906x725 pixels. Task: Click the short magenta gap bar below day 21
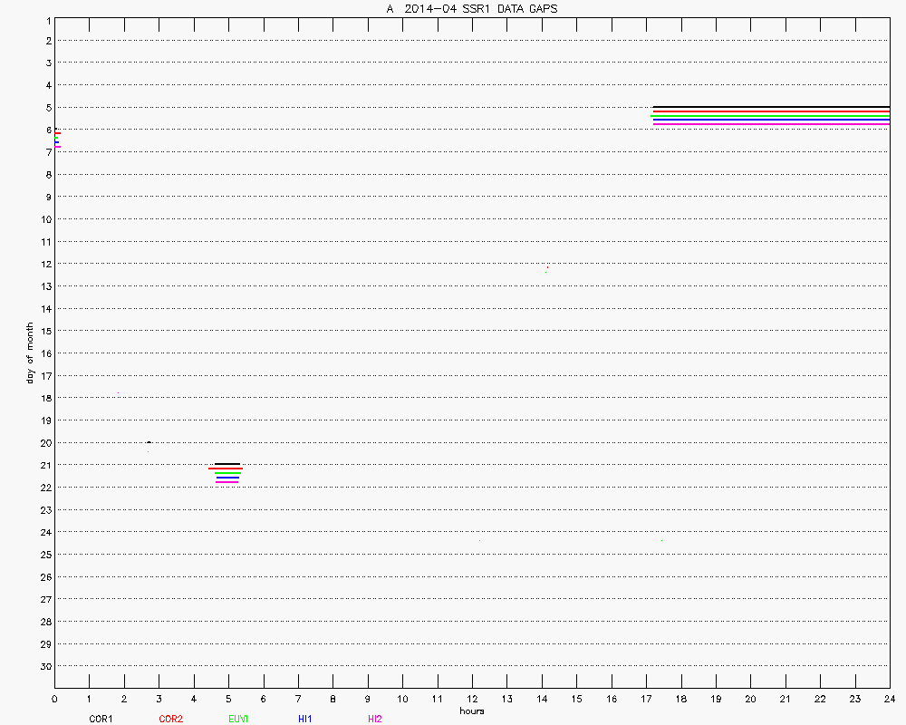pos(227,482)
